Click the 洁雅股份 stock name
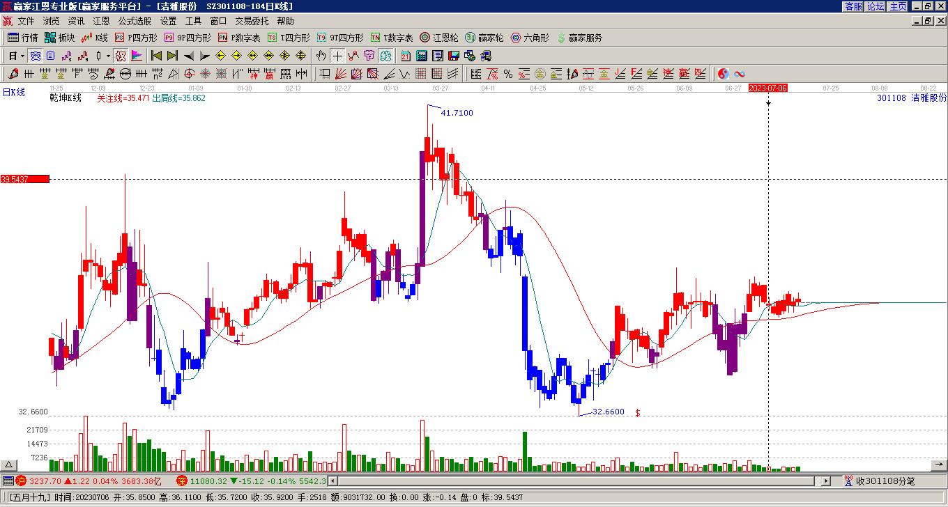This screenshot has width=948, height=507. pos(929,98)
